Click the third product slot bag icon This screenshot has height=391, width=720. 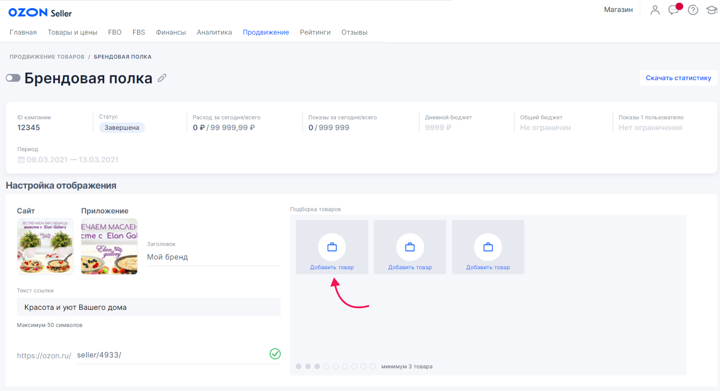pyautogui.click(x=488, y=247)
